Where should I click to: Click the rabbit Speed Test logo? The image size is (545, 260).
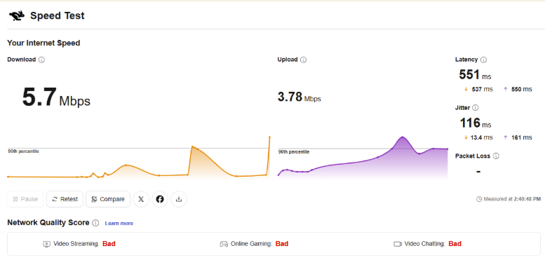pyautogui.click(x=17, y=15)
